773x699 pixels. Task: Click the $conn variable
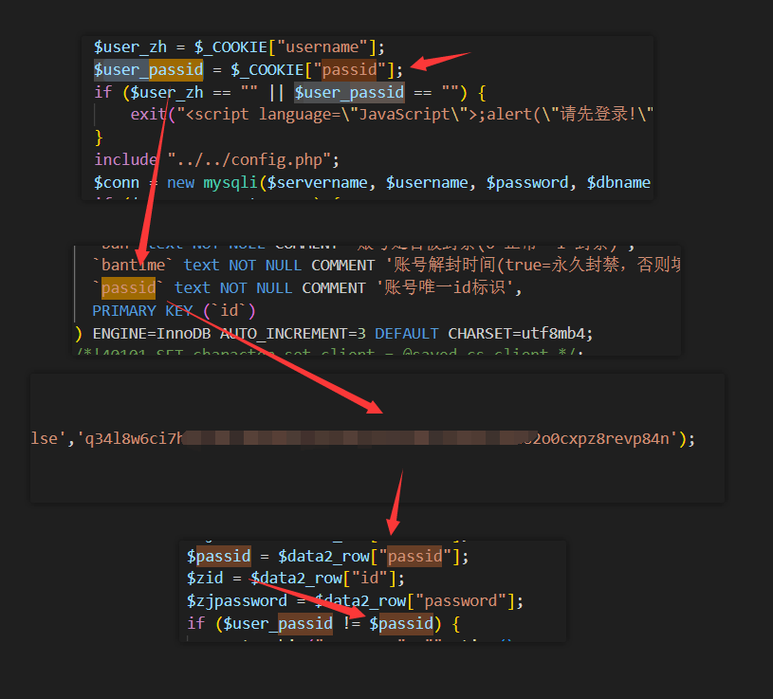point(117,183)
